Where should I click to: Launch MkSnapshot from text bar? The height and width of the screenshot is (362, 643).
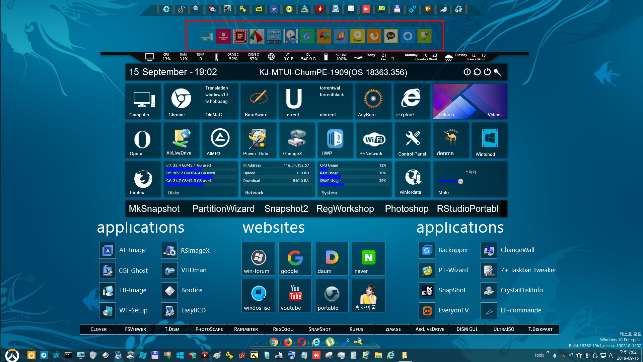pos(154,208)
